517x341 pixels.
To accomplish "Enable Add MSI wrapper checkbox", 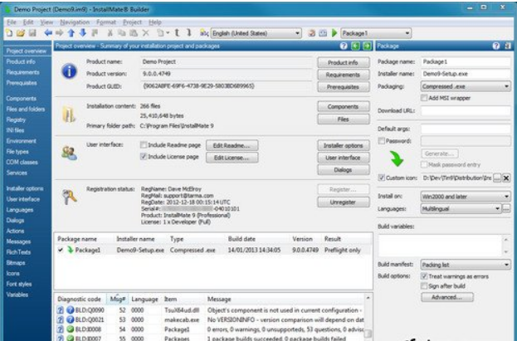I will click(424, 98).
